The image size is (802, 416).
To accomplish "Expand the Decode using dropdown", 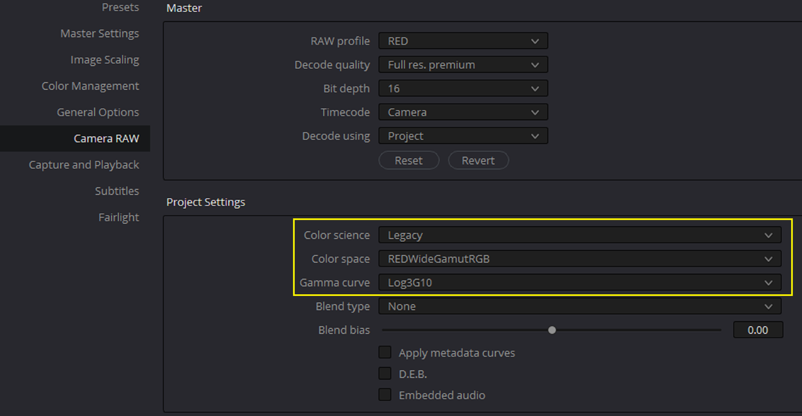I will pyautogui.click(x=463, y=136).
